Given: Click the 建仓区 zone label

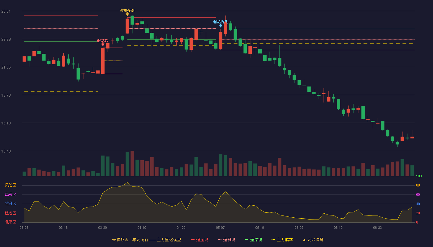Looking at the screenshot, I should click(11, 213).
